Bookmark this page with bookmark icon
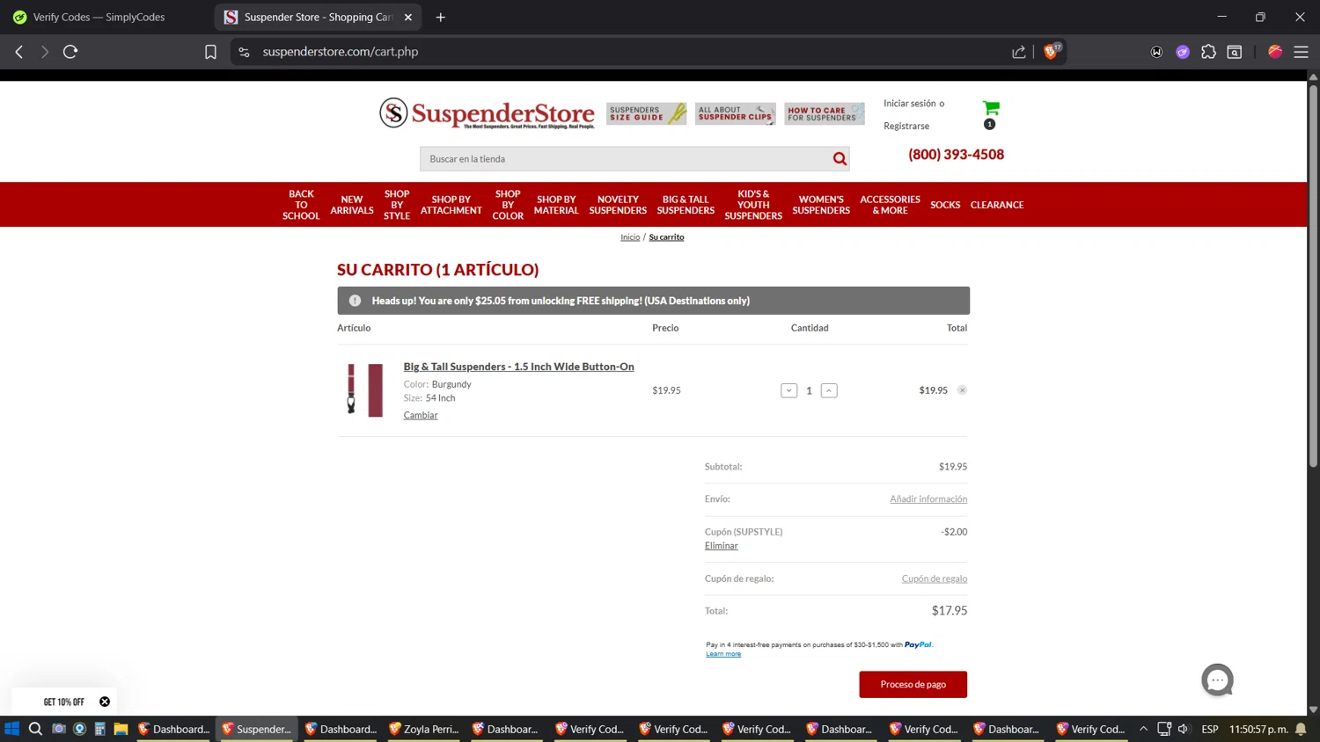This screenshot has height=742, width=1320. coord(210,52)
